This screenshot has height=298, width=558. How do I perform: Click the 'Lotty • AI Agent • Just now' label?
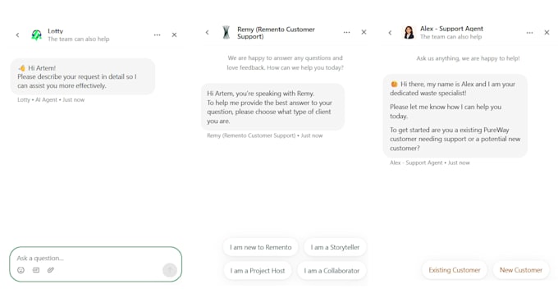[51, 99]
